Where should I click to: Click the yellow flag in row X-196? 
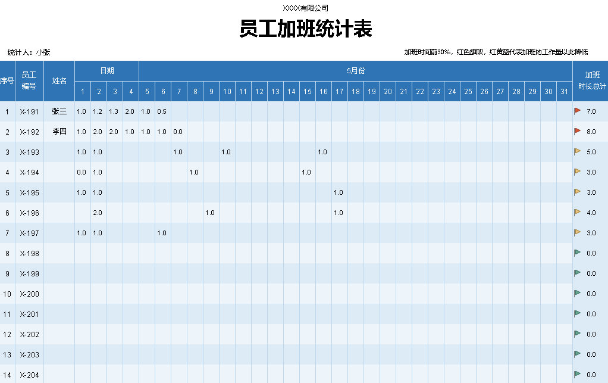(577, 212)
